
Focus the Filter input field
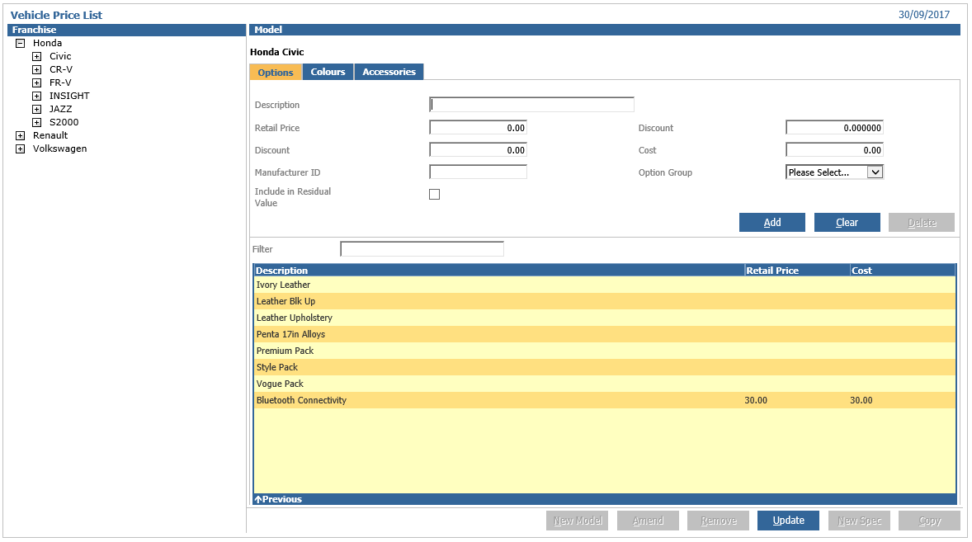[422, 249]
